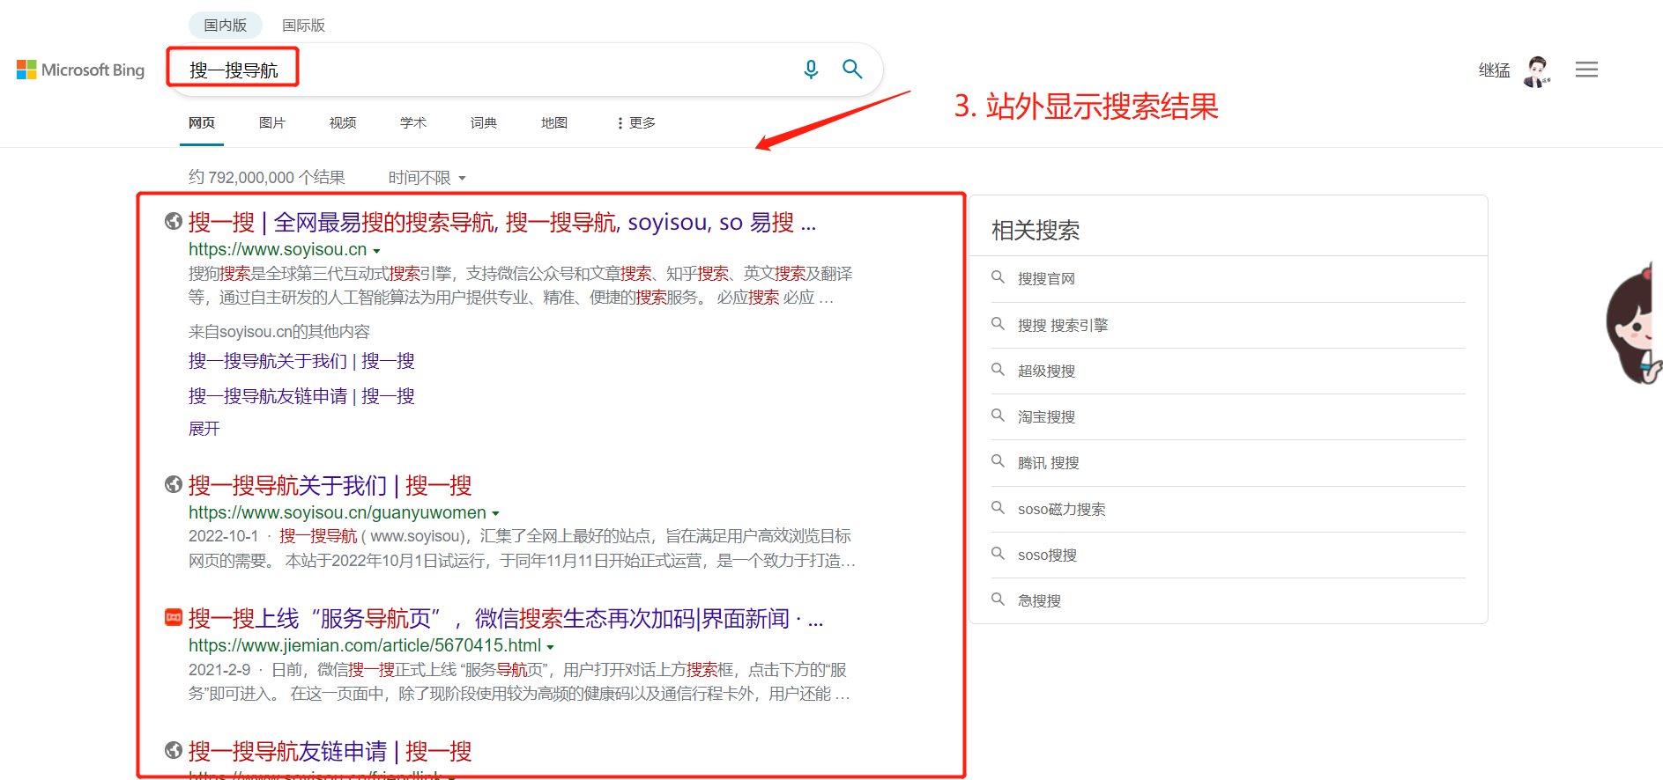Click search icon next to 搜搜官网
The width and height of the screenshot is (1663, 780).
coord(998,277)
